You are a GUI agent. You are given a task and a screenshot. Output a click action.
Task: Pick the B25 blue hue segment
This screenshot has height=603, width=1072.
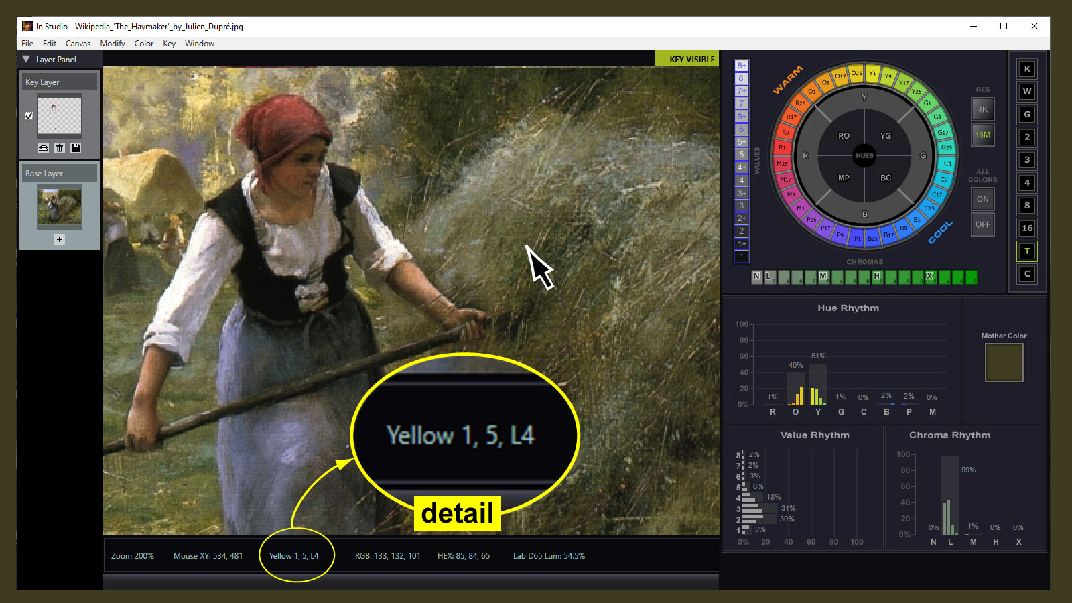[x=872, y=238]
